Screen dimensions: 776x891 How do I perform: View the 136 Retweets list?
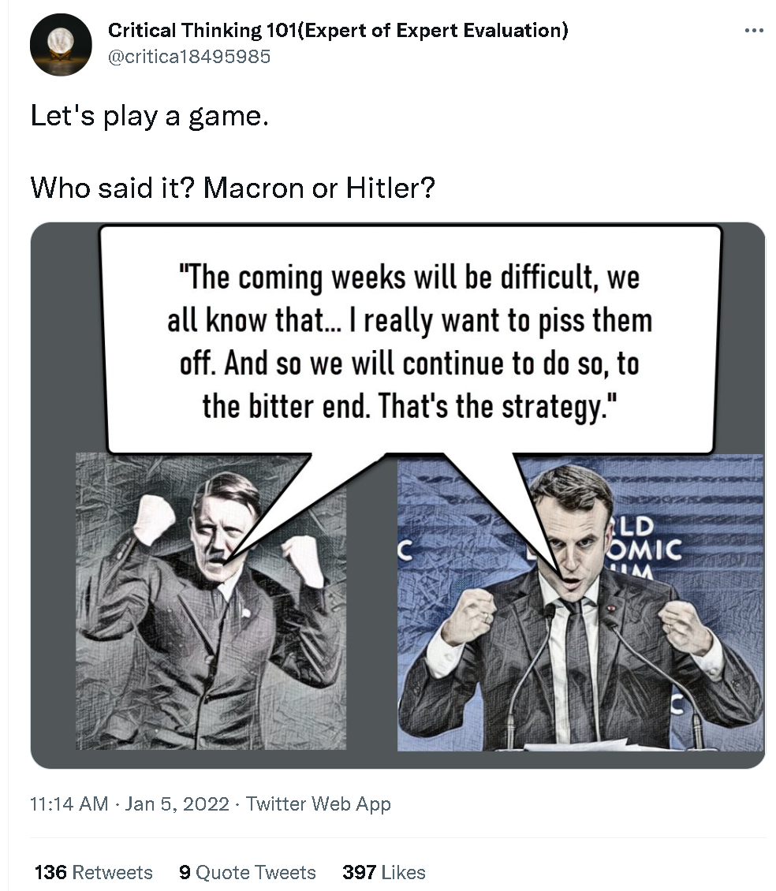tap(94, 872)
